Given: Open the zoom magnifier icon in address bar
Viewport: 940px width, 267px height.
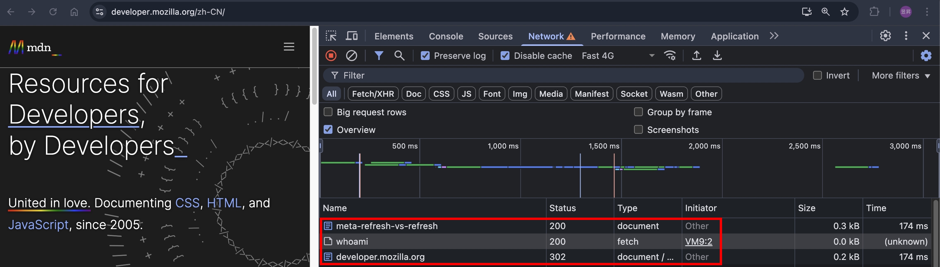Looking at the screenshot, I should (x=825, y=12).
